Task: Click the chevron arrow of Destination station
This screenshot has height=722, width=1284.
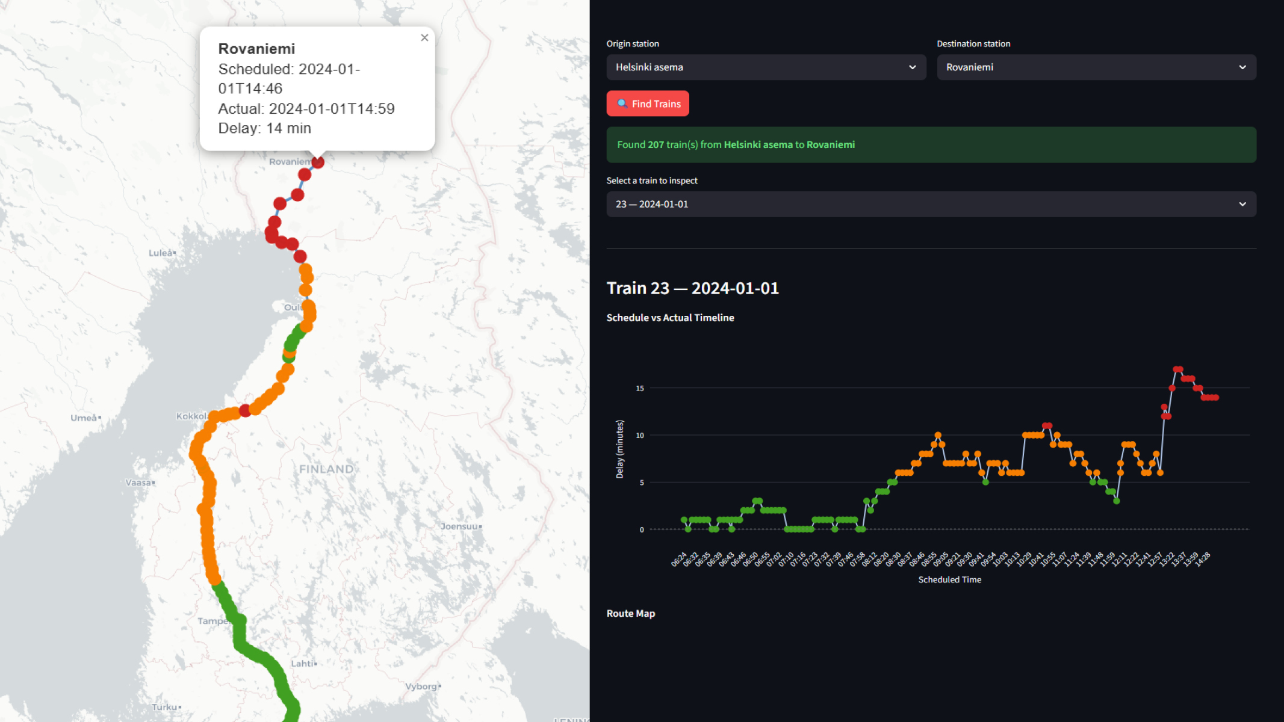Action: click(x=1242, y=67)
